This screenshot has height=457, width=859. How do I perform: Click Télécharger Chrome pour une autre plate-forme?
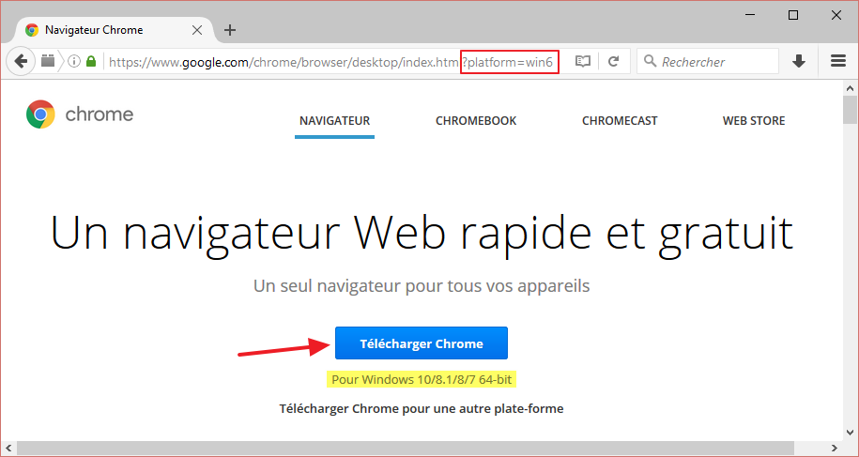click(x=422, y=408)
